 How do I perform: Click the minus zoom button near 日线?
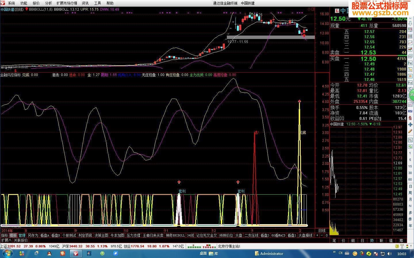pos(322,235)
